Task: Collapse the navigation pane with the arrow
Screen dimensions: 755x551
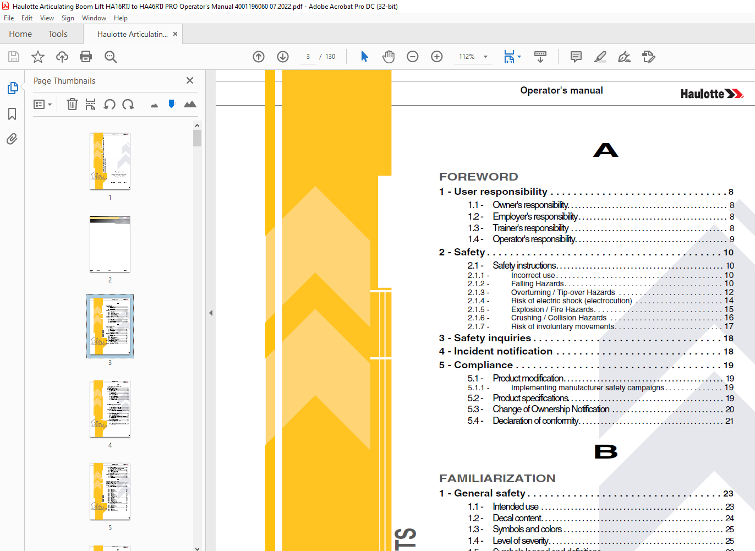Action: pos(211,313)
